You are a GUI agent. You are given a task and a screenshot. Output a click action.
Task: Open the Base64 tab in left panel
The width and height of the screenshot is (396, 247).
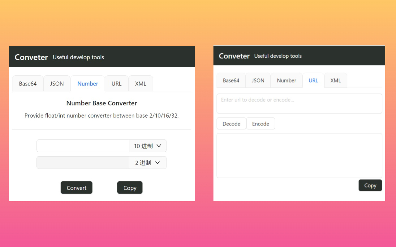28,84
